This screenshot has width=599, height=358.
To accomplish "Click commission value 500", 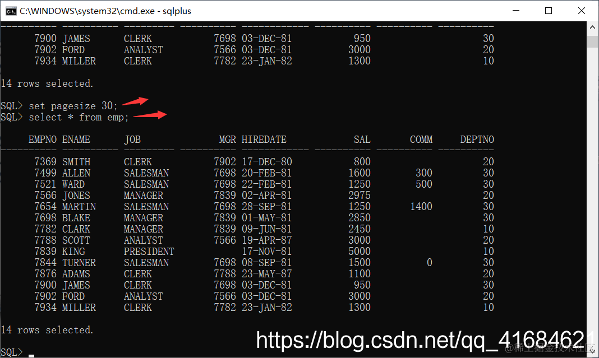I will click(424, 184).
